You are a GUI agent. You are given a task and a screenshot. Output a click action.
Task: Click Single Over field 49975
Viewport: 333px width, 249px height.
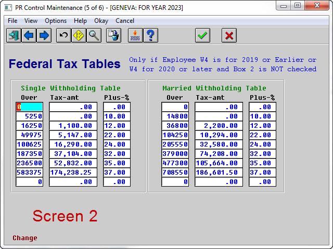pyautogui.click(x=29, y=135)
